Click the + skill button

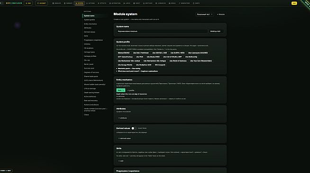(121, 161)
